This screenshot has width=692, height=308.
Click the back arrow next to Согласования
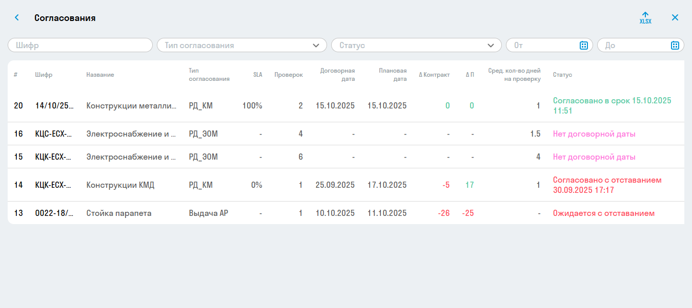point(17,18)
